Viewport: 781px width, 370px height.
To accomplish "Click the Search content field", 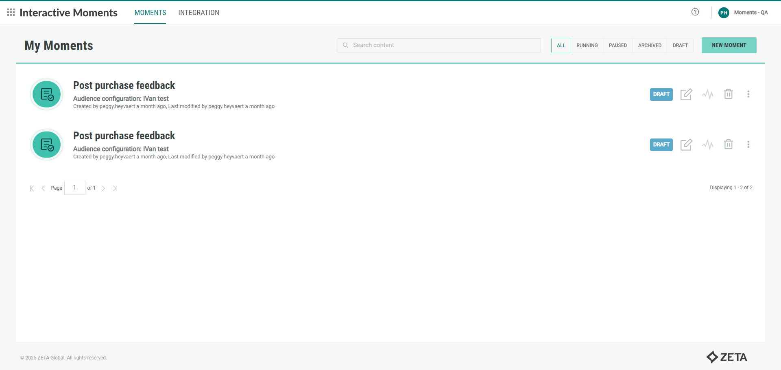I will (x=439, y=45).
